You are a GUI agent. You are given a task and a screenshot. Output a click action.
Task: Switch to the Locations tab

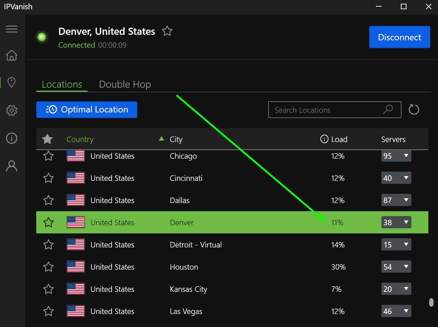(x=62, y=84)
